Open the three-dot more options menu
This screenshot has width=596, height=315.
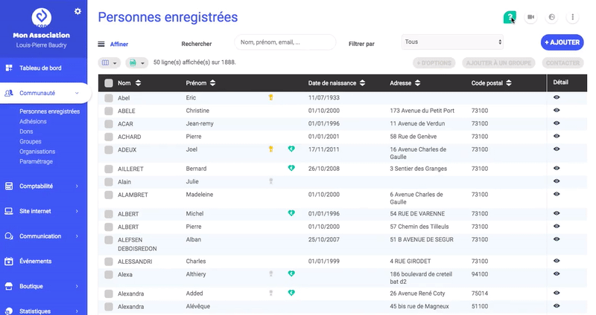[572, 17]
